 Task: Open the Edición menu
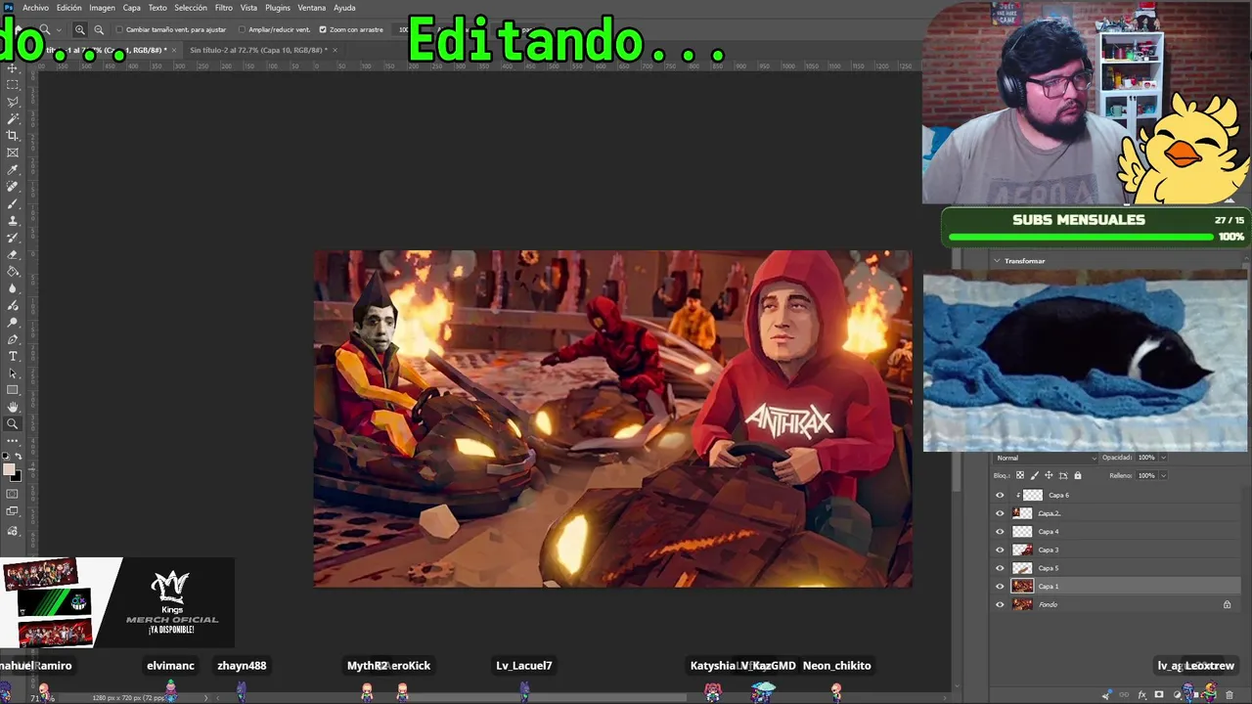click(x=68, y=8)
